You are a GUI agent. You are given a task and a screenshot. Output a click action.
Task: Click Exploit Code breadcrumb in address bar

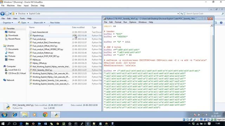coord(34,14)
